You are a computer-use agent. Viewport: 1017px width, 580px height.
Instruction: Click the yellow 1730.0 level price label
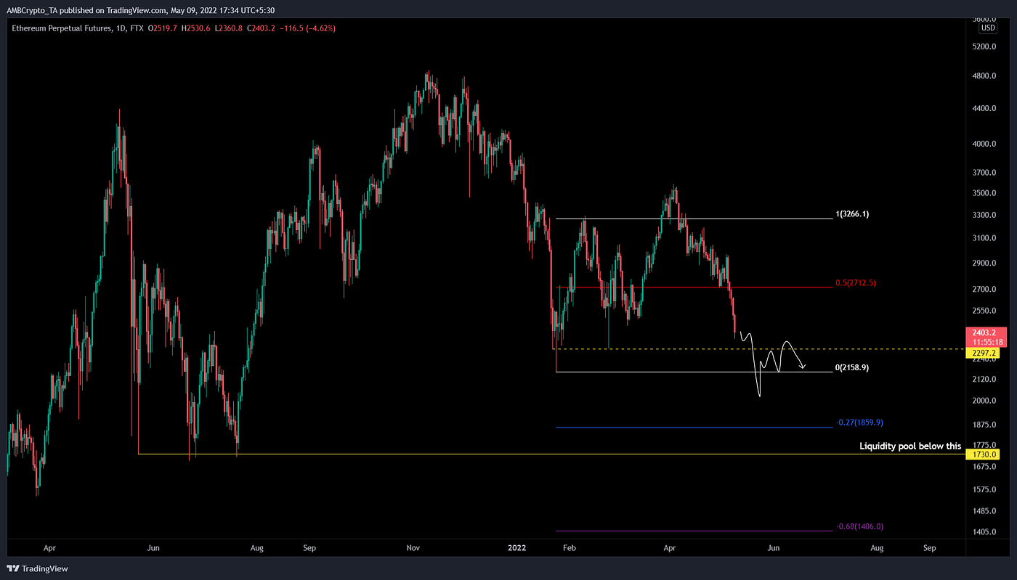[982, 453]
